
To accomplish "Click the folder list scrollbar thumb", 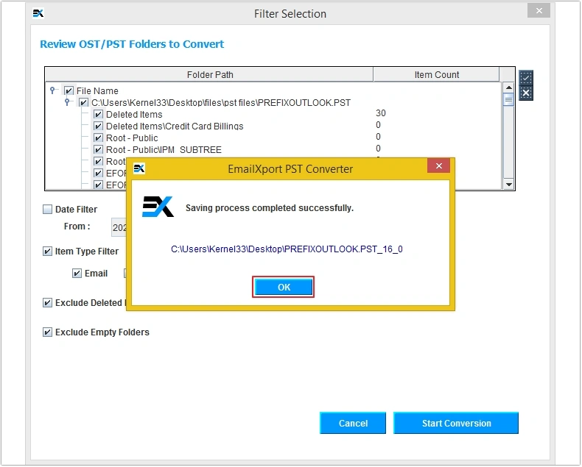I will (508, 99).
